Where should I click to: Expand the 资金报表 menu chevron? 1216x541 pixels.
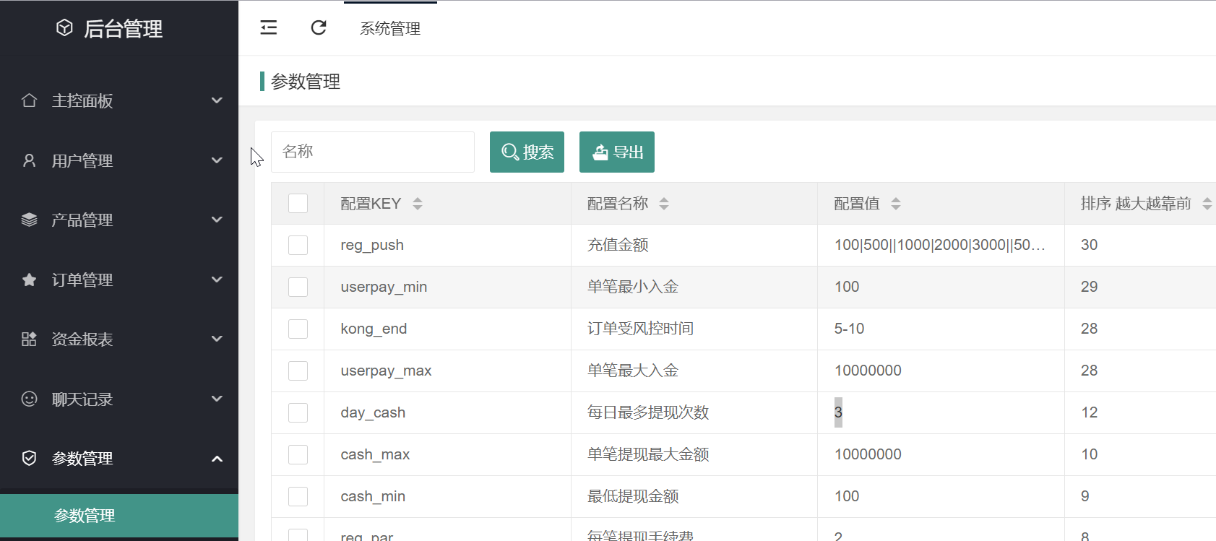[217, 339]
